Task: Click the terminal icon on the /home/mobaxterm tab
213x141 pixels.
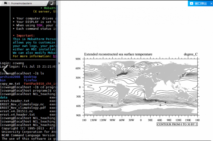Action: (x=5, y=4)
